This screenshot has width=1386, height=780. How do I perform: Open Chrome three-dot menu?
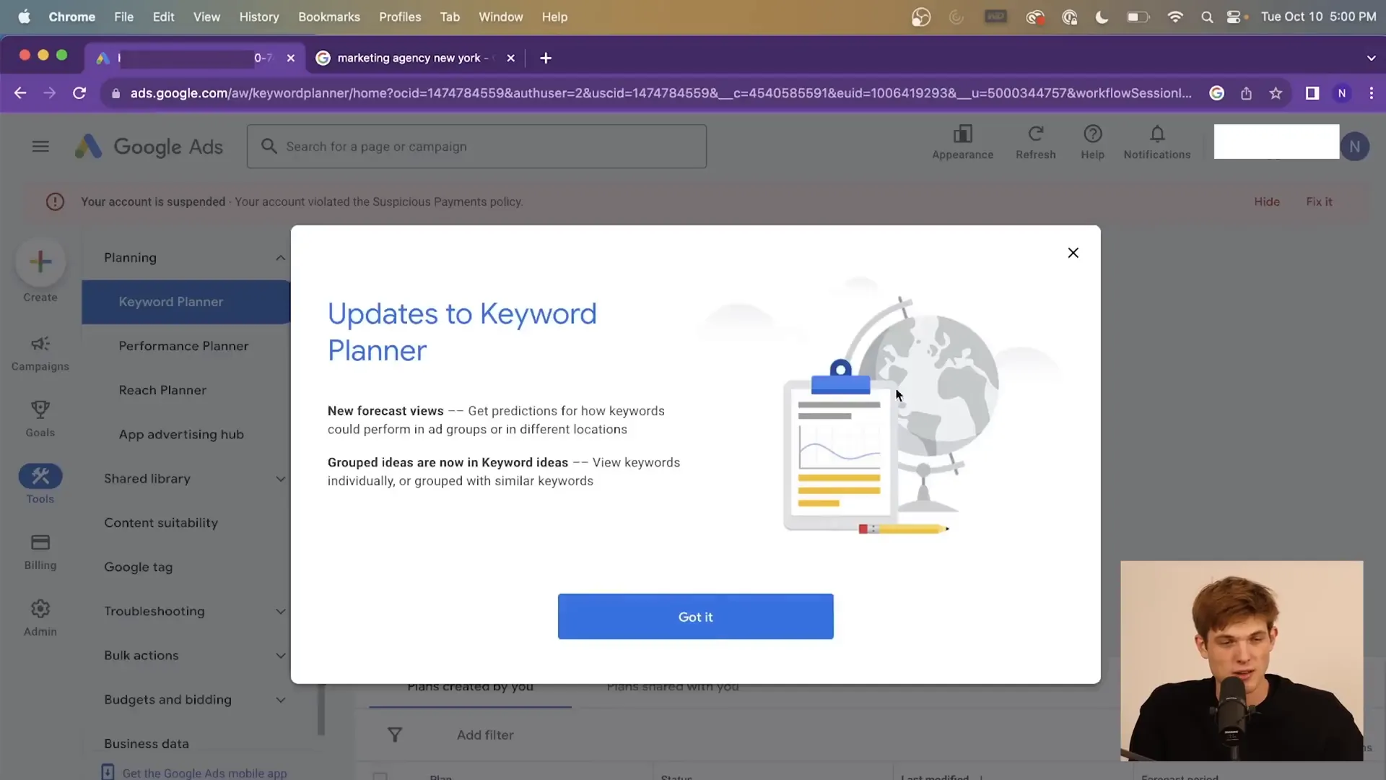pos(1371,93)
